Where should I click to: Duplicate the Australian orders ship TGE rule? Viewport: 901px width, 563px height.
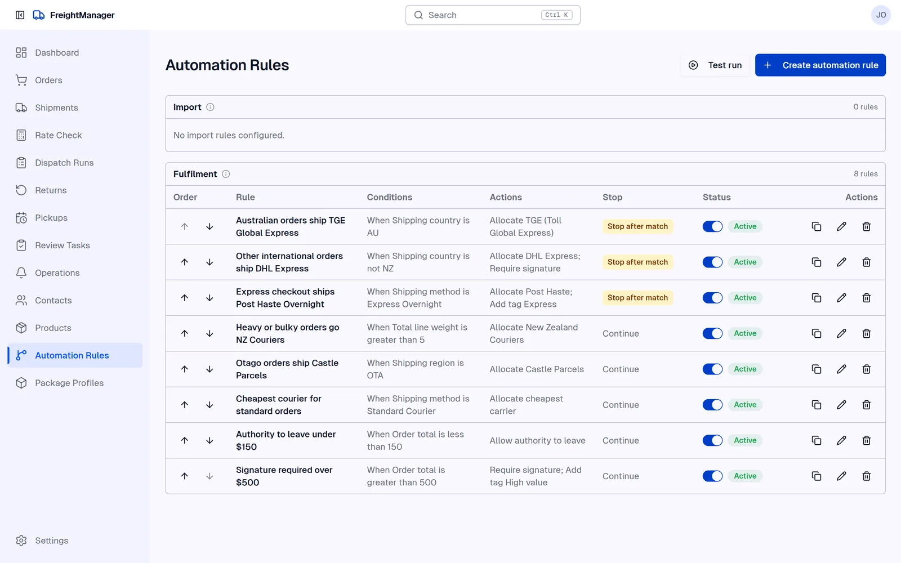pyautogui.click(x=817, y=226)
